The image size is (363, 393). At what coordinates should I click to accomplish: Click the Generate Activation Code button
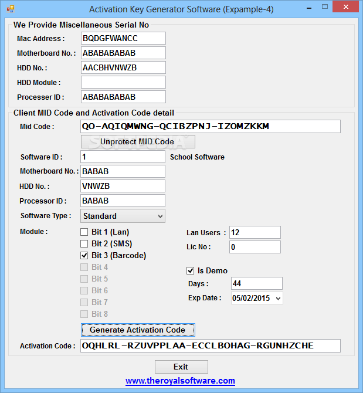(138, 330)
